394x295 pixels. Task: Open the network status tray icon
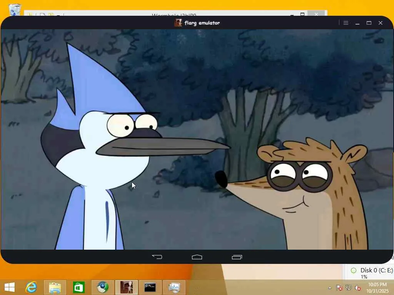point(349,288)
